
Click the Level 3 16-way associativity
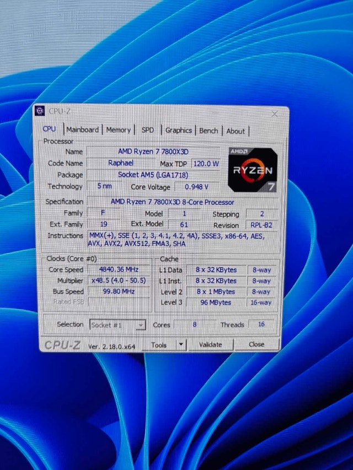pos(261,302)
